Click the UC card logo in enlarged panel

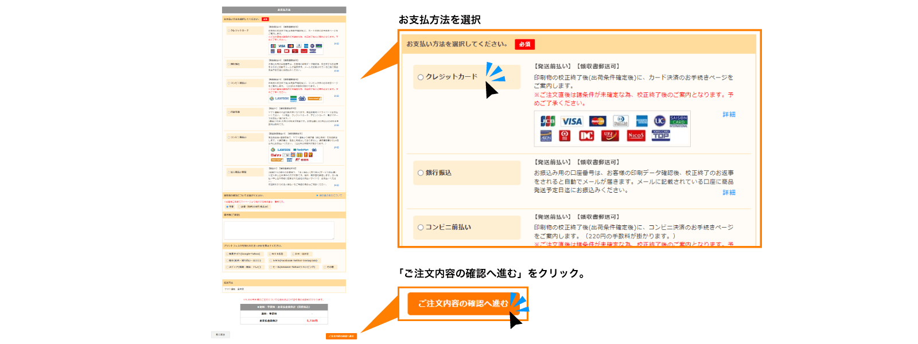point(660,121)
